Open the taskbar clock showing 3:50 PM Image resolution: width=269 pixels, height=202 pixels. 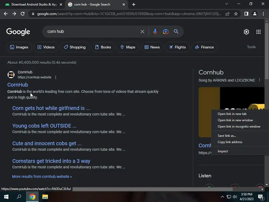coord(246,197)
